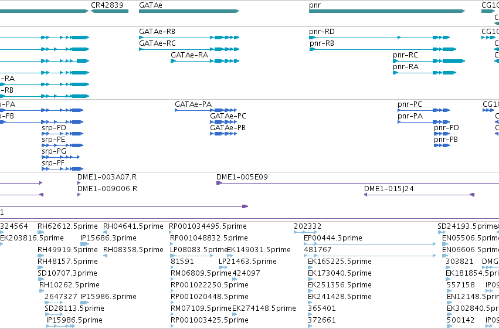499x329 pixels.
Task: Click the RH62612.5prime EST label
Action: point(67,226)
